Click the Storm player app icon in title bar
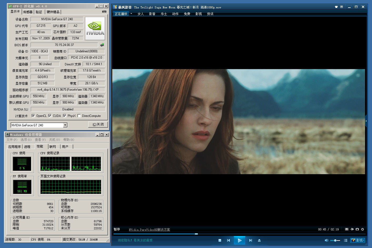Image resolution: width=372 pixels, height=248 pixels. (115, 7)
